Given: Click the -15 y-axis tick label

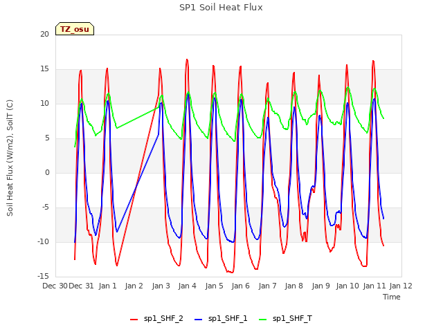Looking at the screenshot, I should 43,276.
